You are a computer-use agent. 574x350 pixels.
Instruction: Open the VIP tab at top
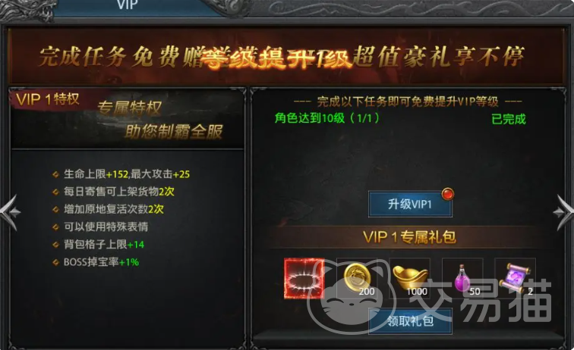[127, 5]
